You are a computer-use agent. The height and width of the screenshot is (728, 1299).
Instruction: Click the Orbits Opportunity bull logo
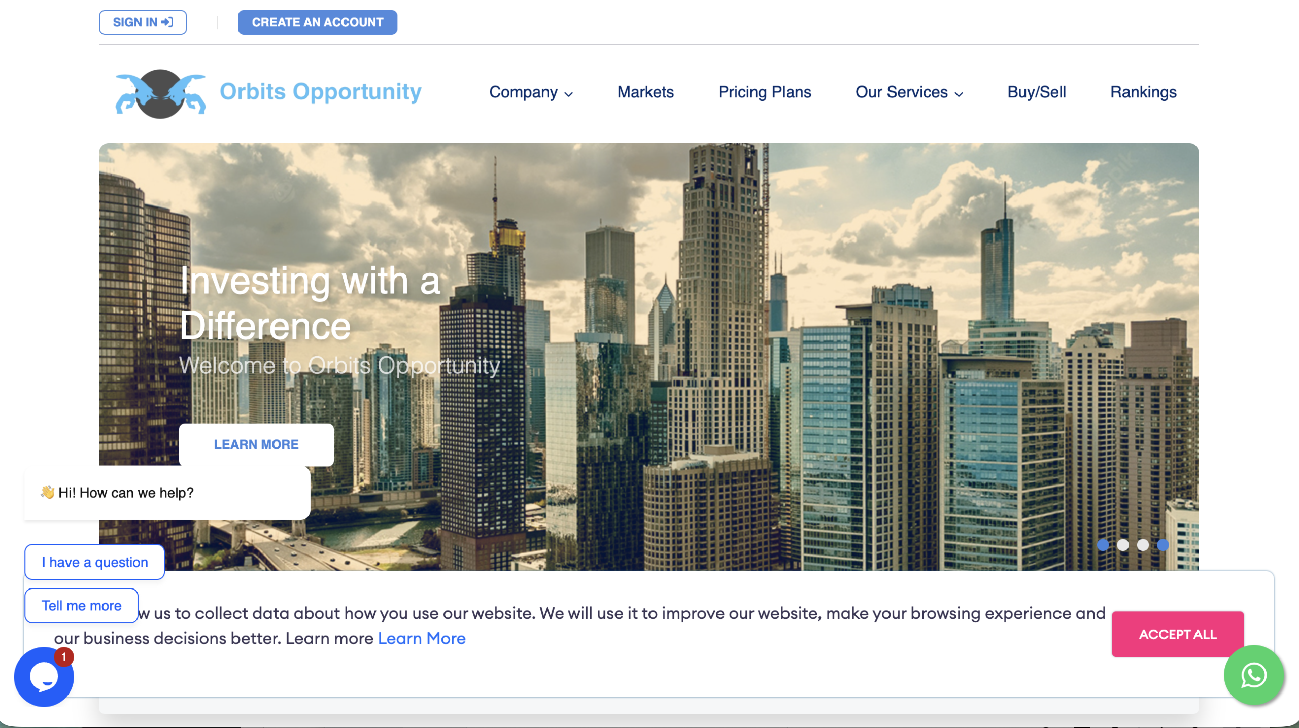click(160, 93)
